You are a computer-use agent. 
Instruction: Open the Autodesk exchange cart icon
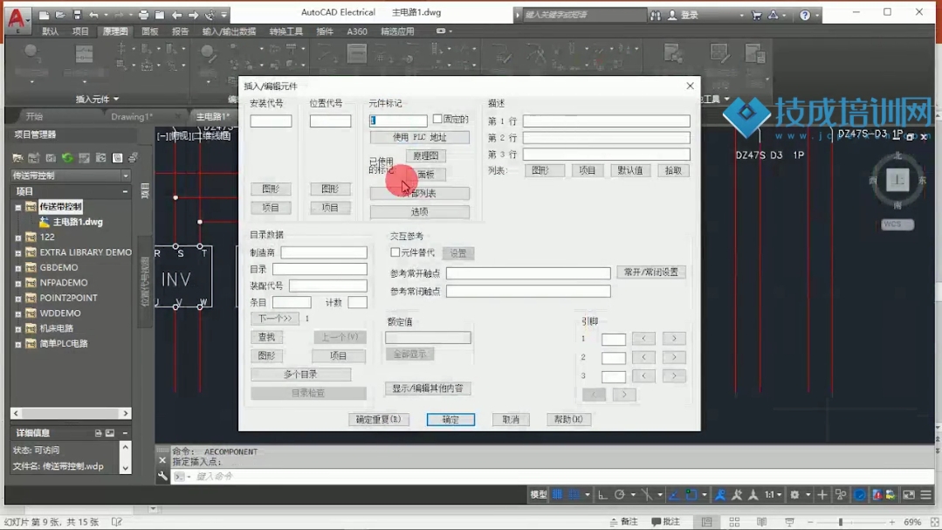tap(756, 15)
